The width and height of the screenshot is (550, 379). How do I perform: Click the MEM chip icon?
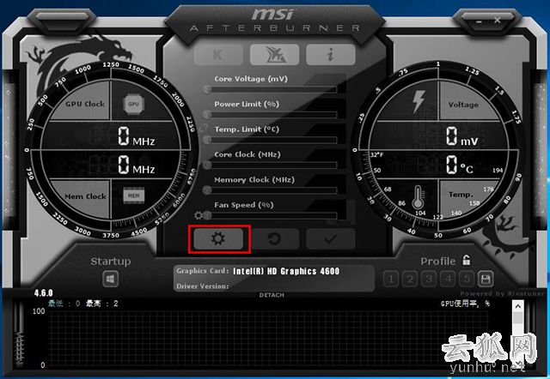[134, 196]
